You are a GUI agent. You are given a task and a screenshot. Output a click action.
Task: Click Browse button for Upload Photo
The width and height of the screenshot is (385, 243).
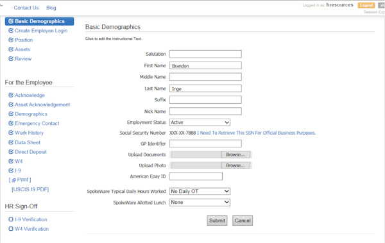point(235,165)
